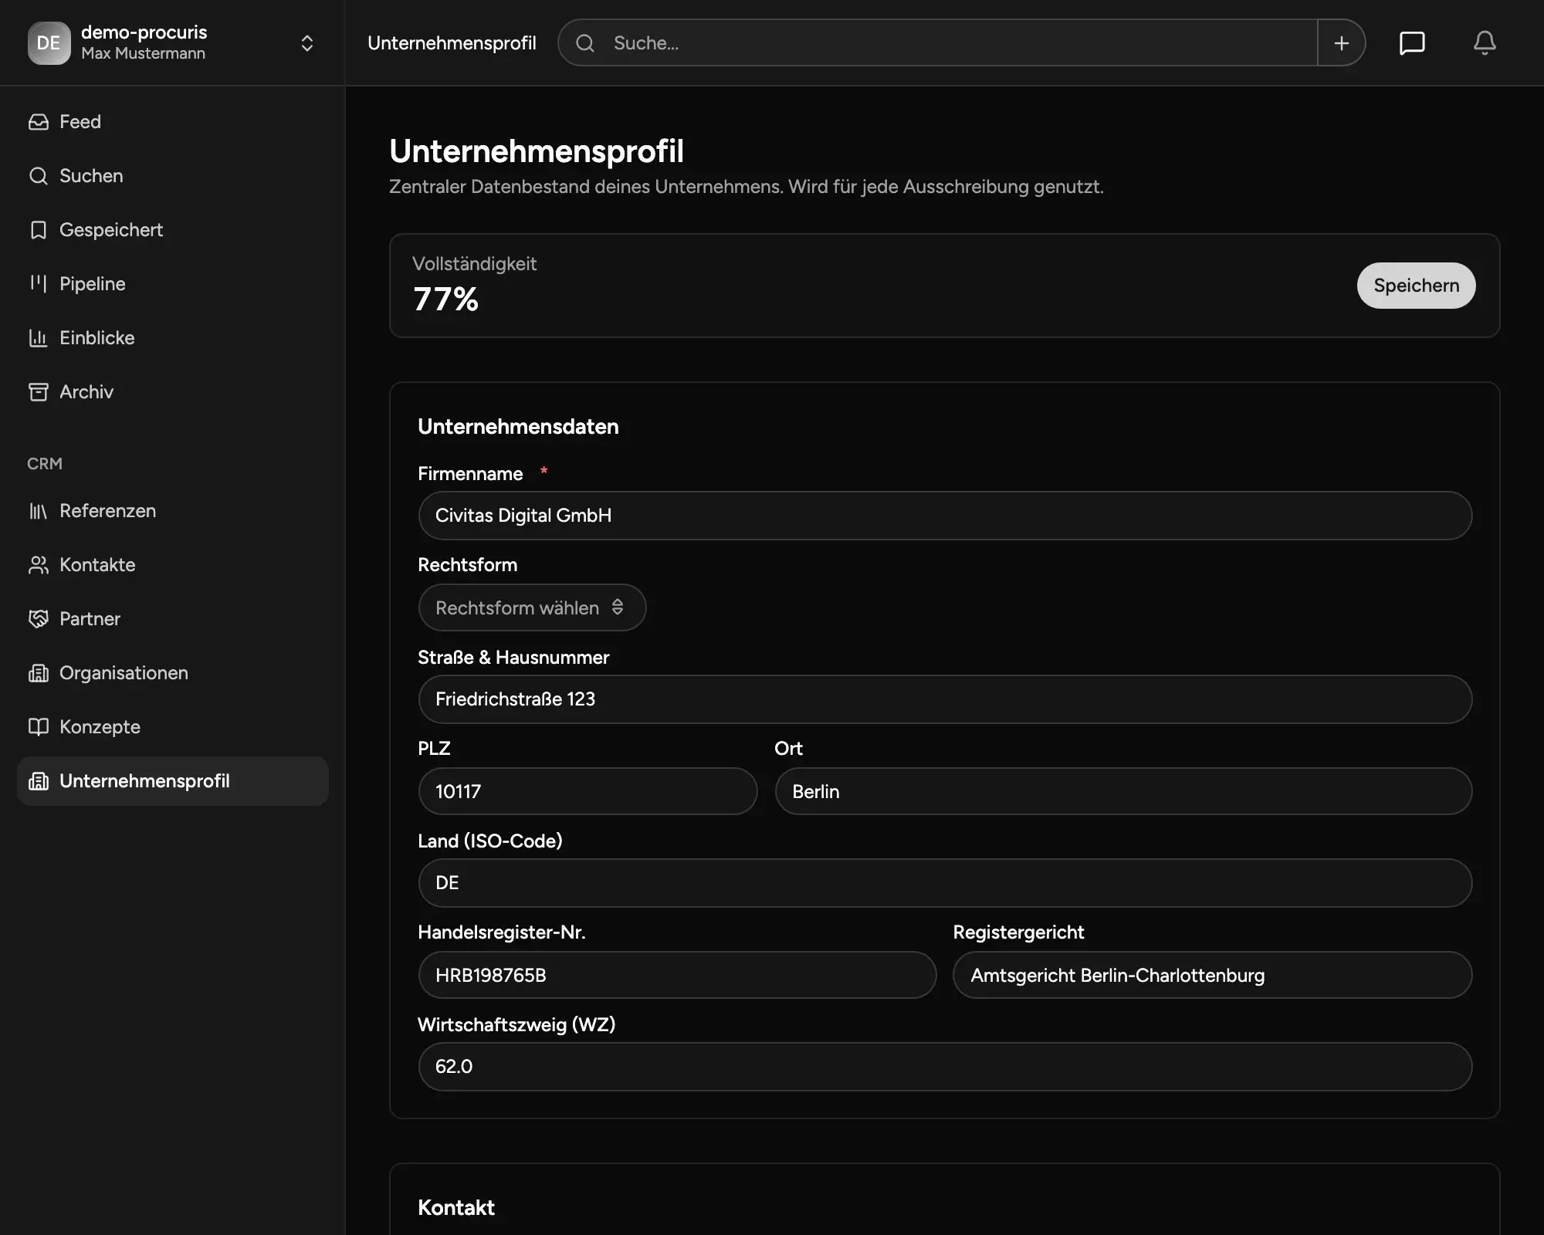Click the Unternehmensprofil breadcrumb in top bar
This screenshot has width=1544, height=1235.
[452, 43]
